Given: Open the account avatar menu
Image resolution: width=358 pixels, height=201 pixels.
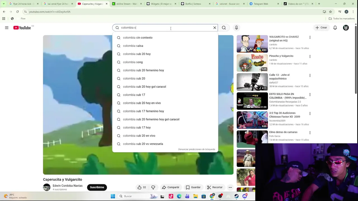Looking at the screenshot, I should point(346,28).
